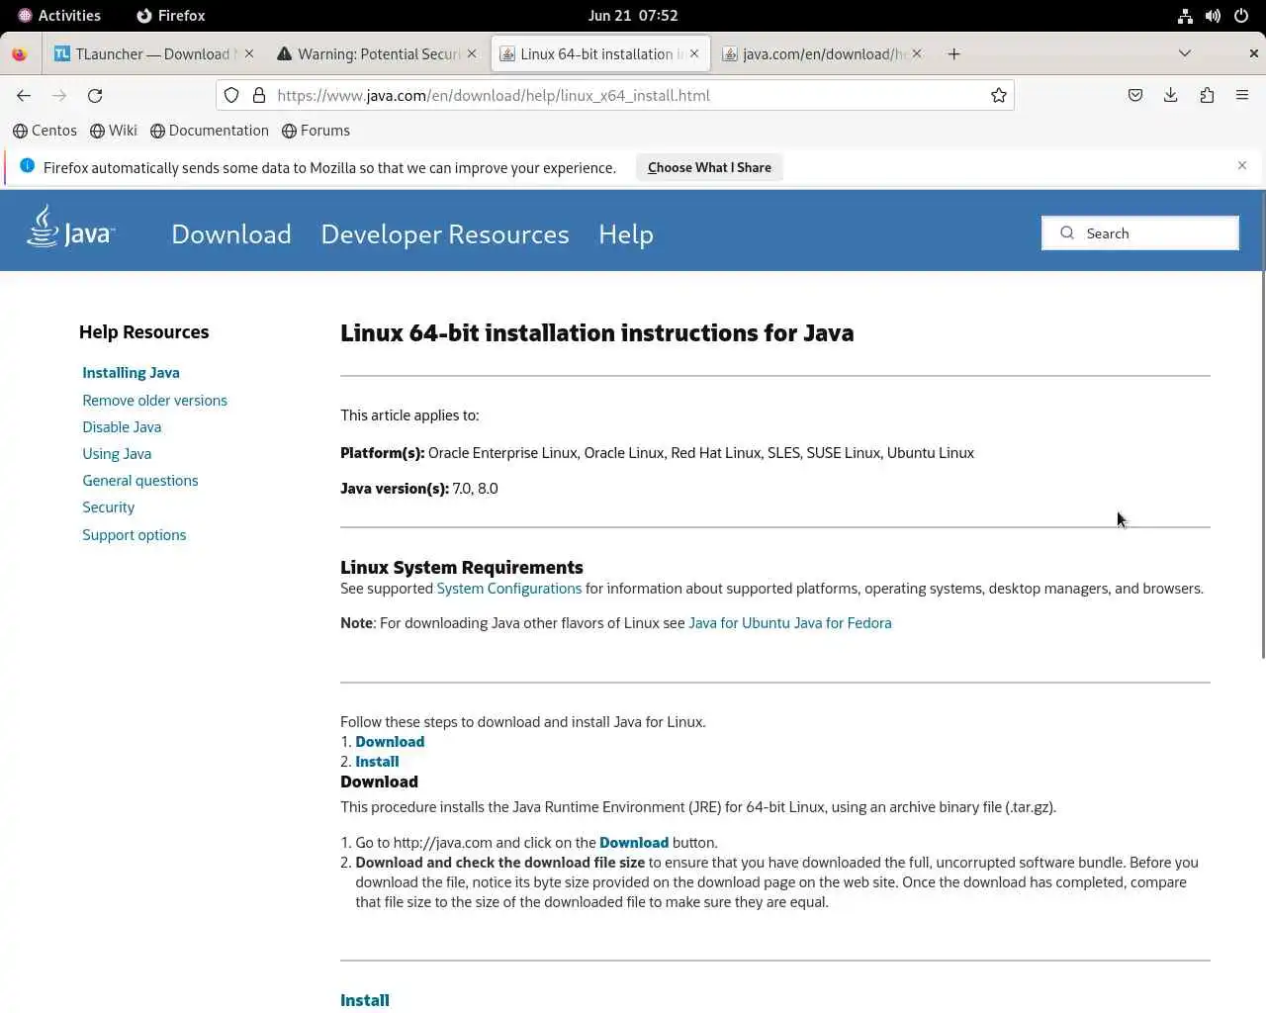
Task: Open the Wiki bookmark
Action: pos(114,131)
